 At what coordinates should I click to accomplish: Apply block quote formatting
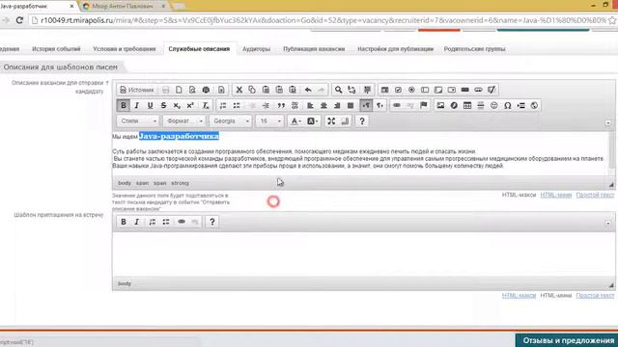pos(281,105)
